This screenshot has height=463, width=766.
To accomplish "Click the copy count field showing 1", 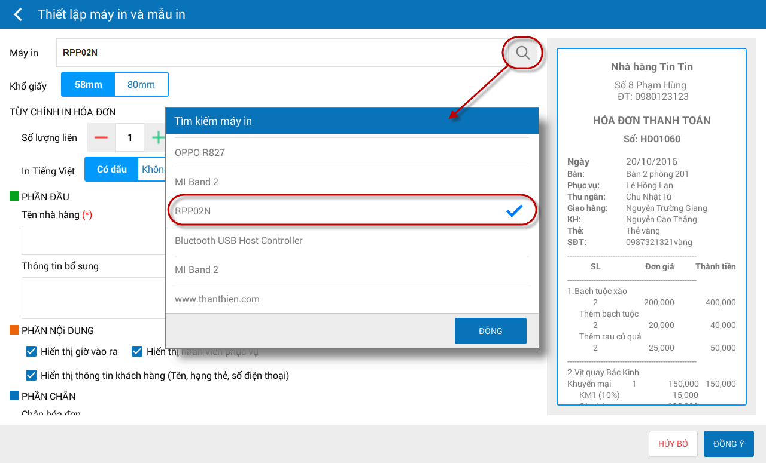I will [x=130, y=137].
